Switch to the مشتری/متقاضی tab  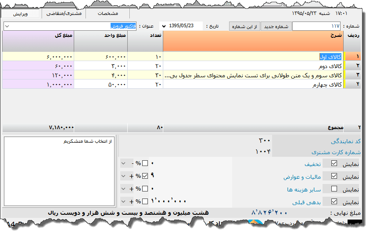[64, 14]
